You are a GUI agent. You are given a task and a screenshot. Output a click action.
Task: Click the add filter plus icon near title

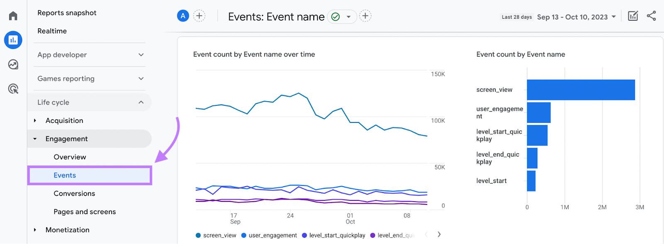tap(365, 16)
